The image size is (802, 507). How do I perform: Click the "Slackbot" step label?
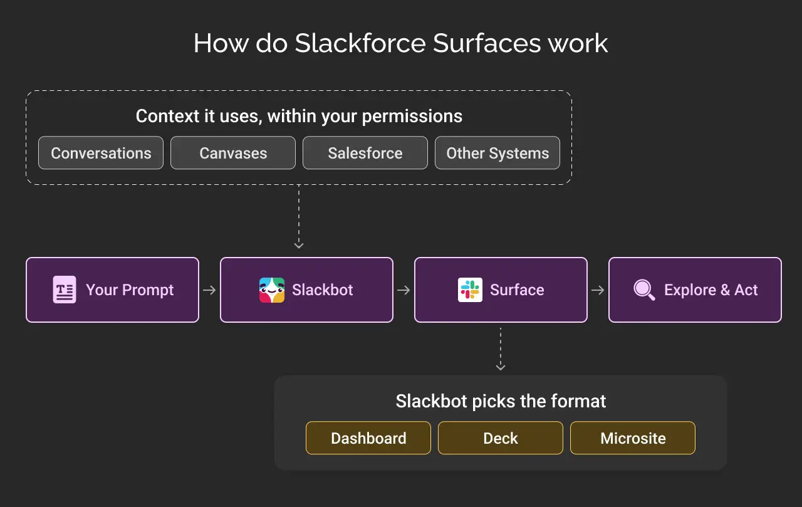[x=323, y=290]
